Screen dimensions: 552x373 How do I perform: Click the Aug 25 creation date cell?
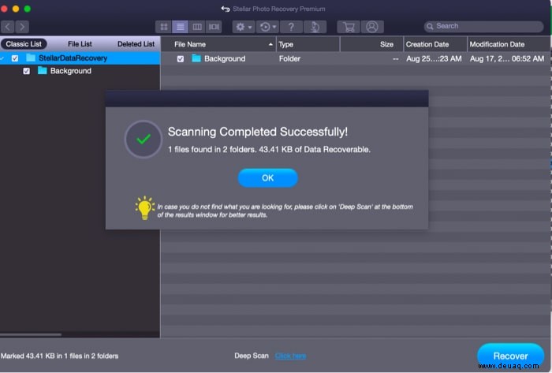434,59
